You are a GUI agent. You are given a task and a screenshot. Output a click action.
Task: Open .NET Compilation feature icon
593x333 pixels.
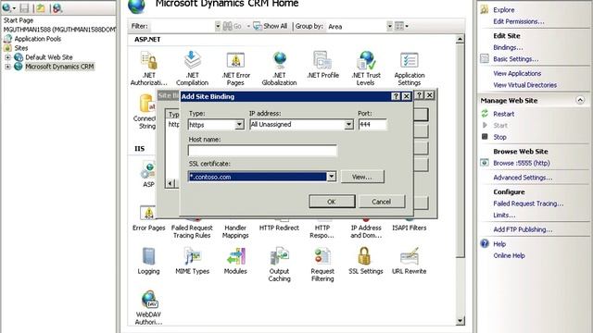[x=192, y=60]
